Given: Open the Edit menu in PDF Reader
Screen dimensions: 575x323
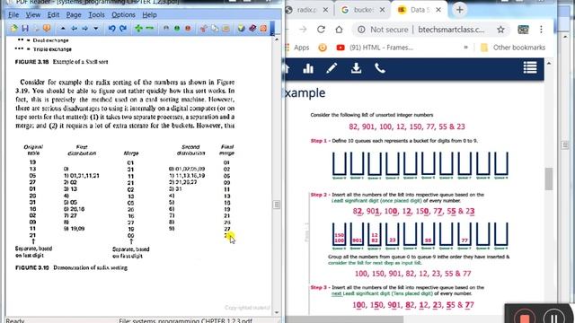Looking at the screenshot, I should 53,14.
